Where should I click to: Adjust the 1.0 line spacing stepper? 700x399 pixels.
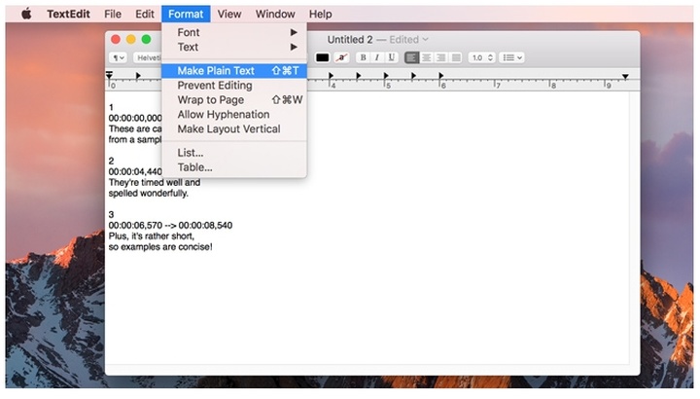coord(481,57)
